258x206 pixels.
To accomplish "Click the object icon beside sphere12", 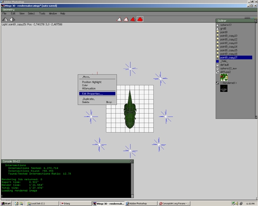I will coord(218,25).
